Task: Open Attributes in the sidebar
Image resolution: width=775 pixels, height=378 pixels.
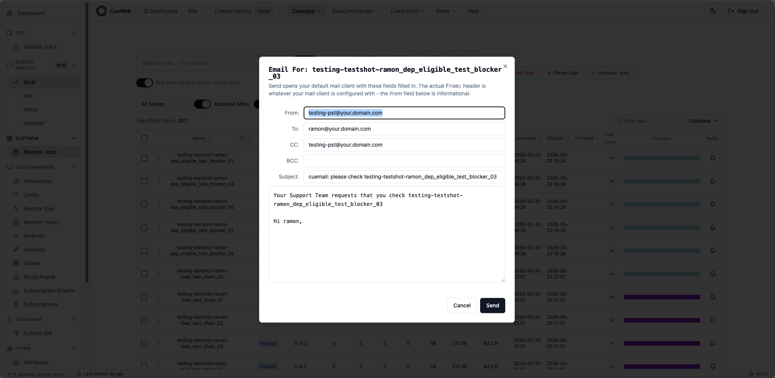Action: click(36, 362)
